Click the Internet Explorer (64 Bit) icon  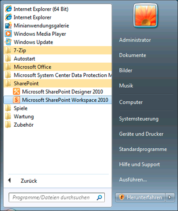8,9
